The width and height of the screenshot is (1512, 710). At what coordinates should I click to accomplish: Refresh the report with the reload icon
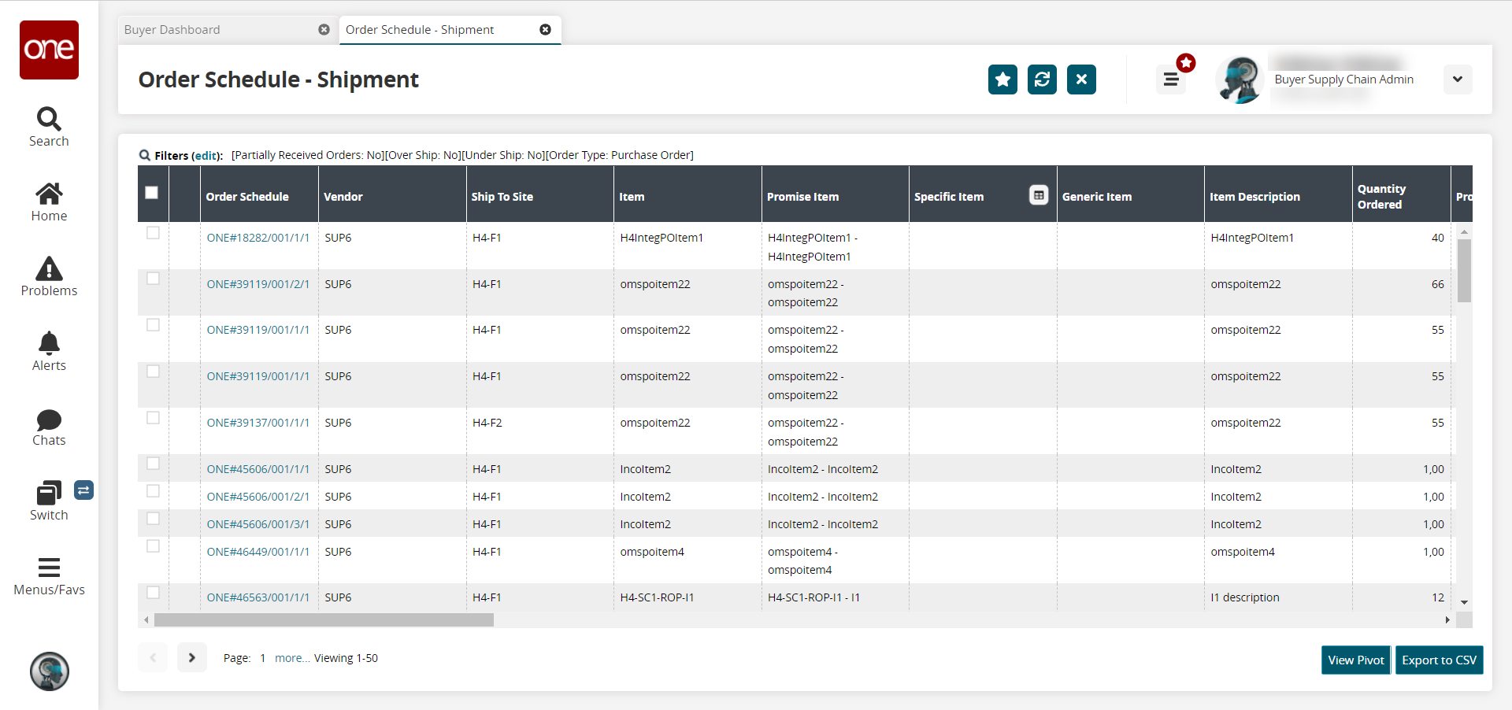click(x=1042, y=80)
